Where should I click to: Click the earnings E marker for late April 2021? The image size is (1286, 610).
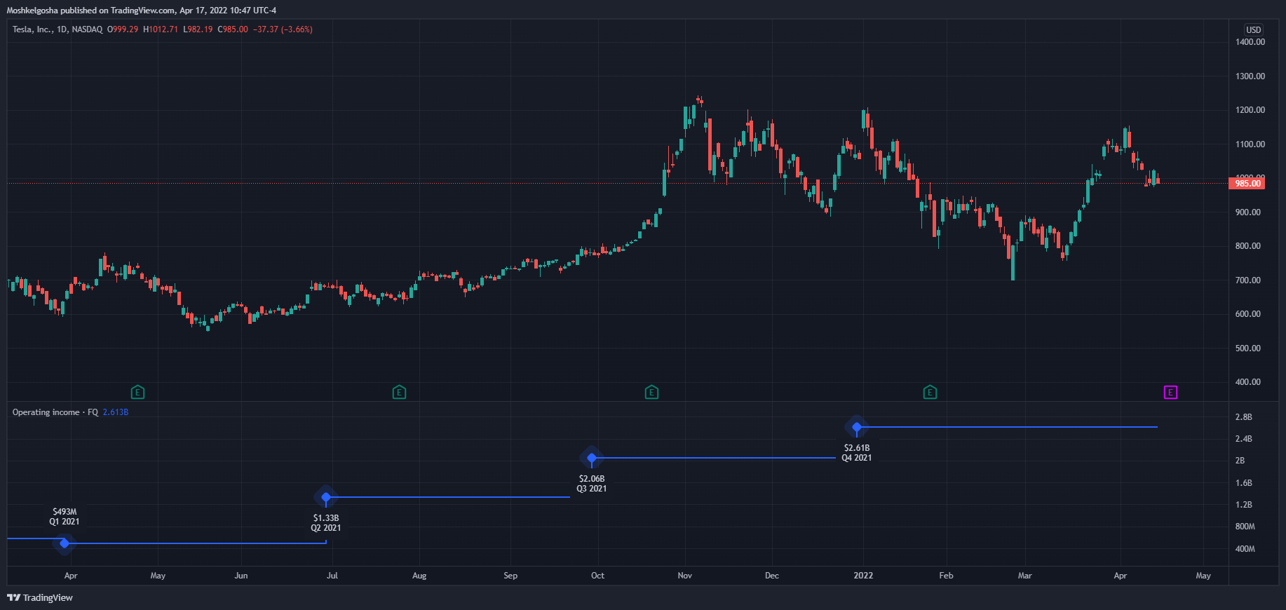coord(137,392)
